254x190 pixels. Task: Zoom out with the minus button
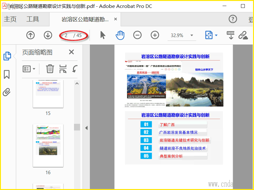(x=137, y=35)
